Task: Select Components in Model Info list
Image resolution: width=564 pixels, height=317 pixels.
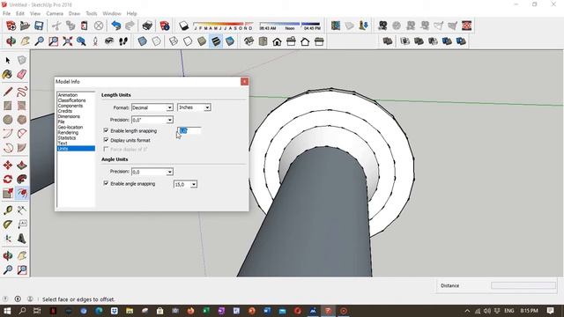Action: [x=70, y=106]
